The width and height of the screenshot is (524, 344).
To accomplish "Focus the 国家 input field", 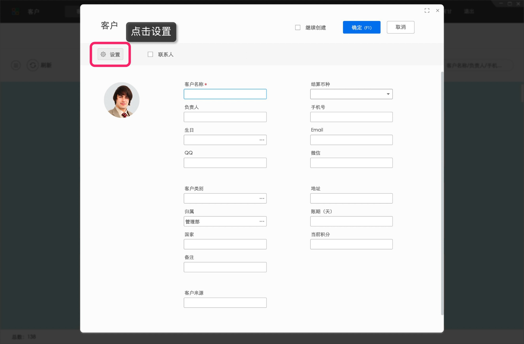I will point(225,244).
